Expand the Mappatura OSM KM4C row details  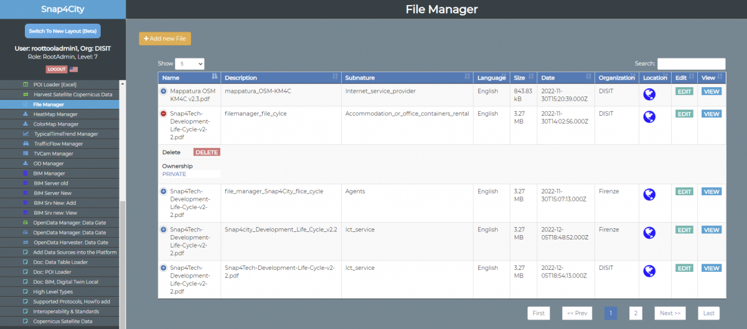click(x=164, y=91)
